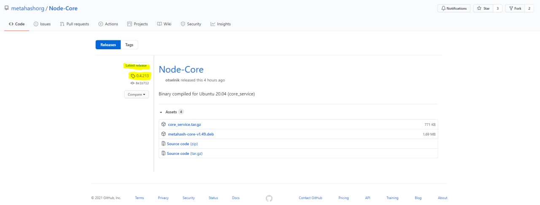Open the Node-Core repository name link
The width and height of the screenshot is (540, 205).
pos(63,8)
